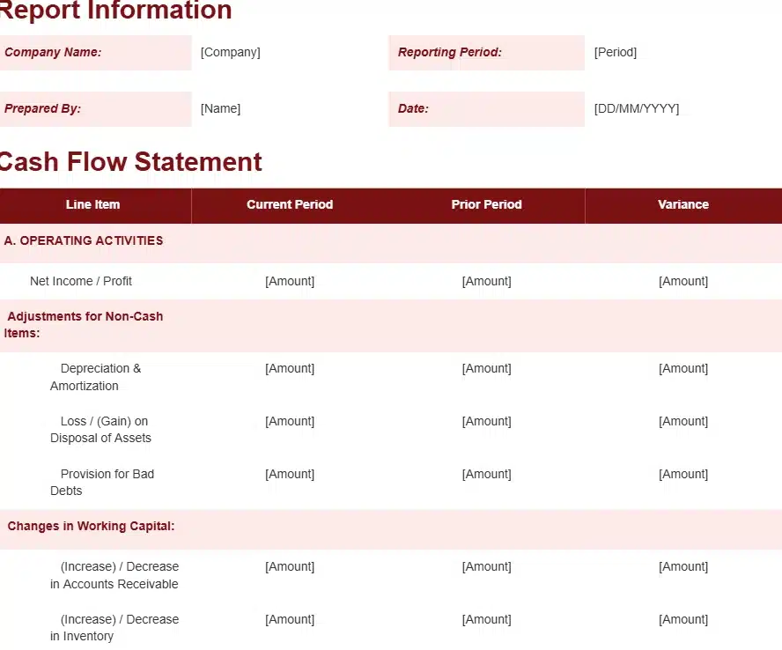Select the Adjustments for Non-Cash Items subheading
The height and width of the screenshot is (650, 782).
pos(85,324)
